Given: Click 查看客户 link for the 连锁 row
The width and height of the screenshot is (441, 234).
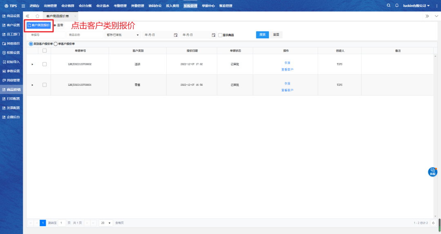Looking at the screenshot, I should 287,69.
